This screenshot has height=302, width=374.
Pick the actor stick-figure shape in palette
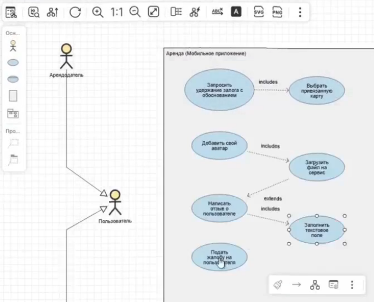(x=13, y=46)
